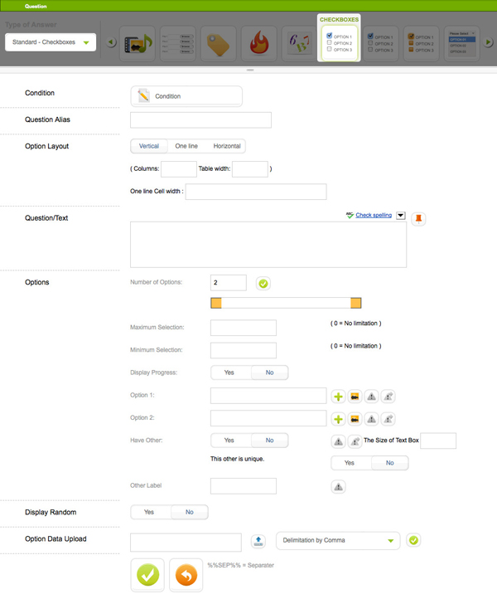Confirm Number of Options with green check

click(x=263, y=284)
